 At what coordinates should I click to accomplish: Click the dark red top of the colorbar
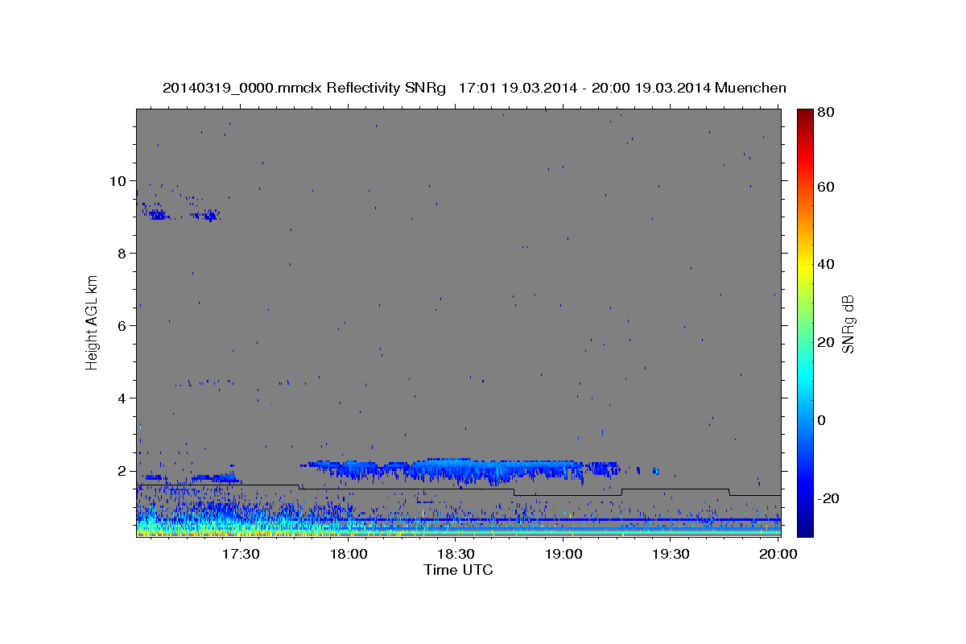click(805, 114)
